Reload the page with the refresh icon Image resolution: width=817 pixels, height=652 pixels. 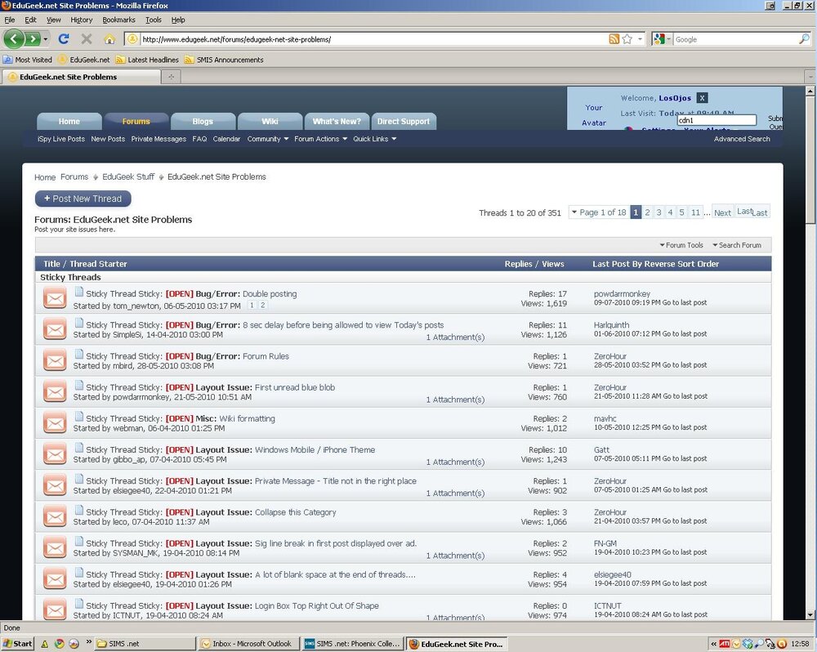tap(64, 39)
